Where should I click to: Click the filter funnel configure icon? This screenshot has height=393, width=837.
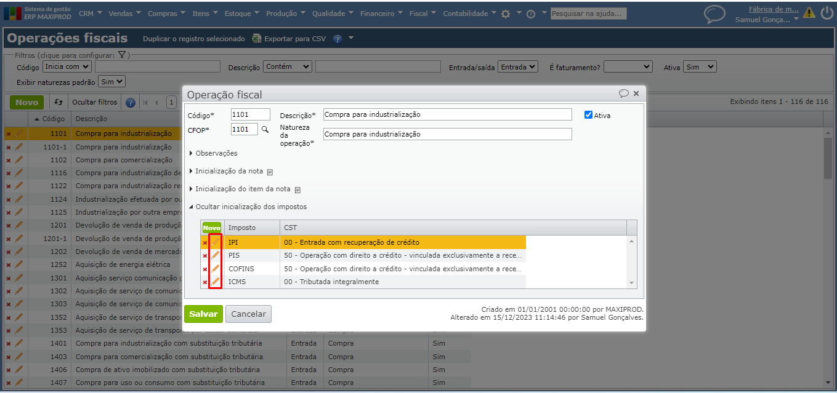[x=122, y=55]
